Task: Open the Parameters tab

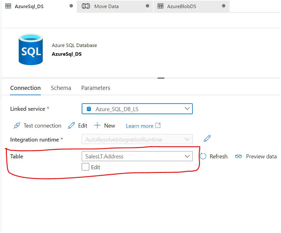Action: (x=96, y=88)
